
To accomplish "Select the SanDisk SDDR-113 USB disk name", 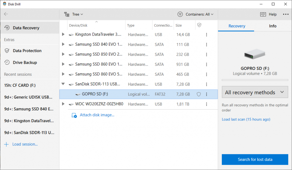I will (98, 84).
